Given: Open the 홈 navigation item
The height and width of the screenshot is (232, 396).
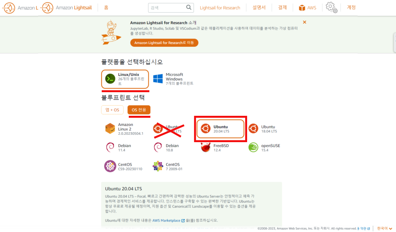Looking at the screenshot, I should coord(106,8).
